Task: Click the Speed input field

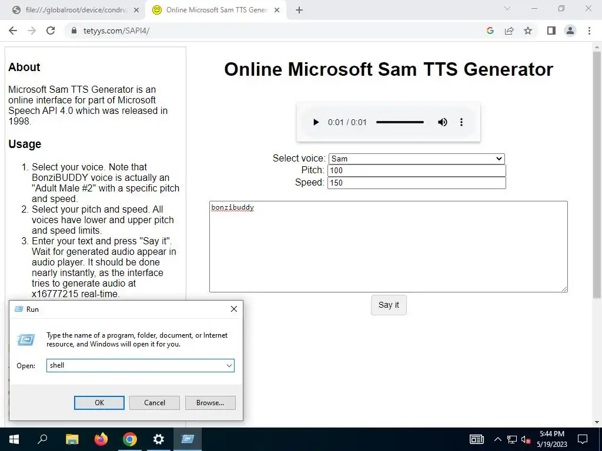Action: pyautogui.click(x=417, y=183)
